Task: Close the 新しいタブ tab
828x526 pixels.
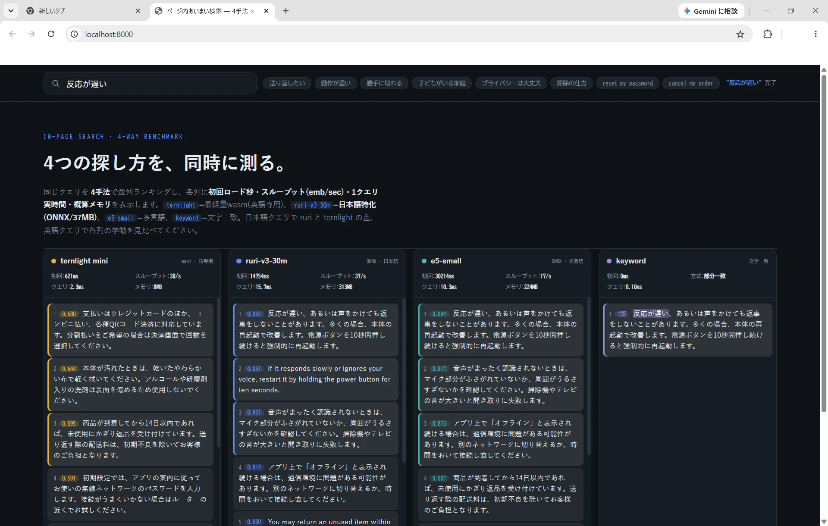Action: click(x=138, y=11)
